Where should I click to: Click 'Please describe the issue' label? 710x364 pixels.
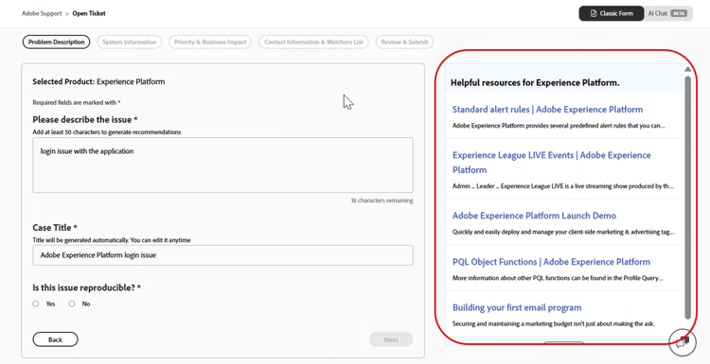coord(85,119)
